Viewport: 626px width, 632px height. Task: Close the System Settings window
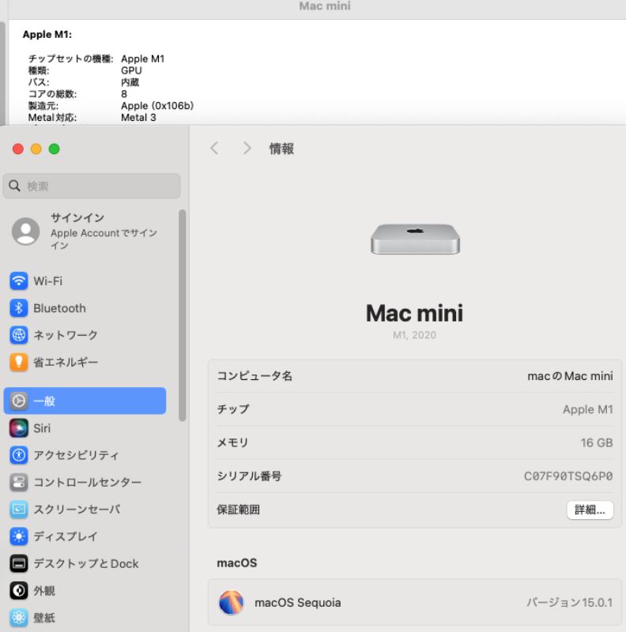coord(18,149)
